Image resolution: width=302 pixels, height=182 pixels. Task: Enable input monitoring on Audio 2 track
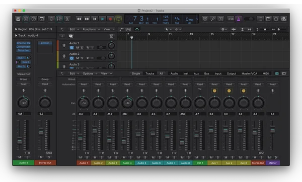coord(92,58)
